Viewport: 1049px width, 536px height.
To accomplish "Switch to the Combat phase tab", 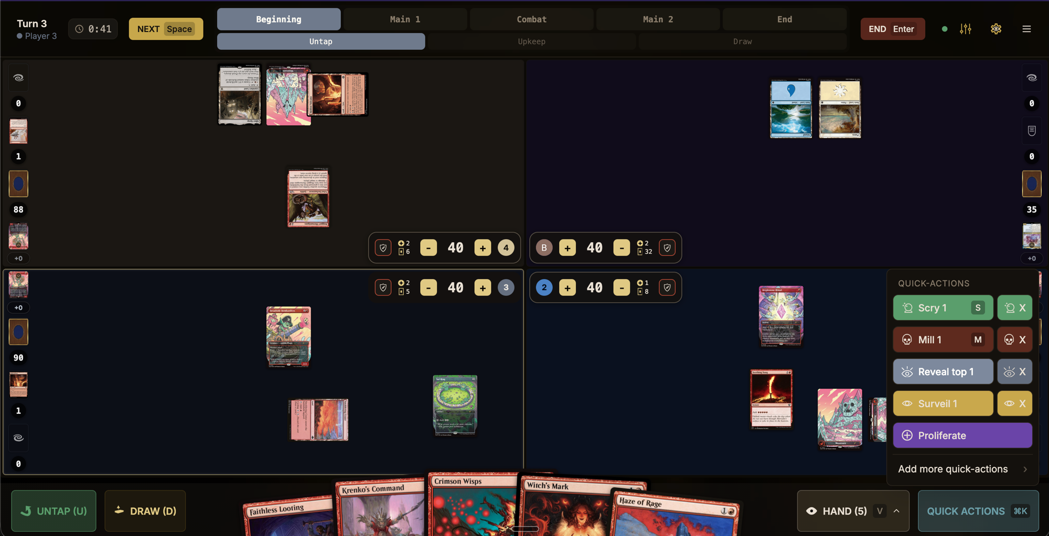I will point(531,19).
